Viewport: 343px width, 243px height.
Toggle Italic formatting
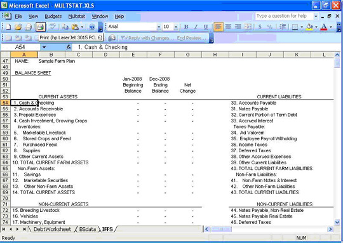(x=196, y=27)
